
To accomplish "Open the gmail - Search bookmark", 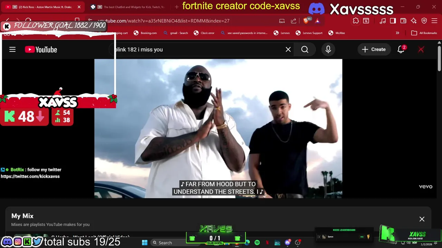I will click(x=176, y=33).
